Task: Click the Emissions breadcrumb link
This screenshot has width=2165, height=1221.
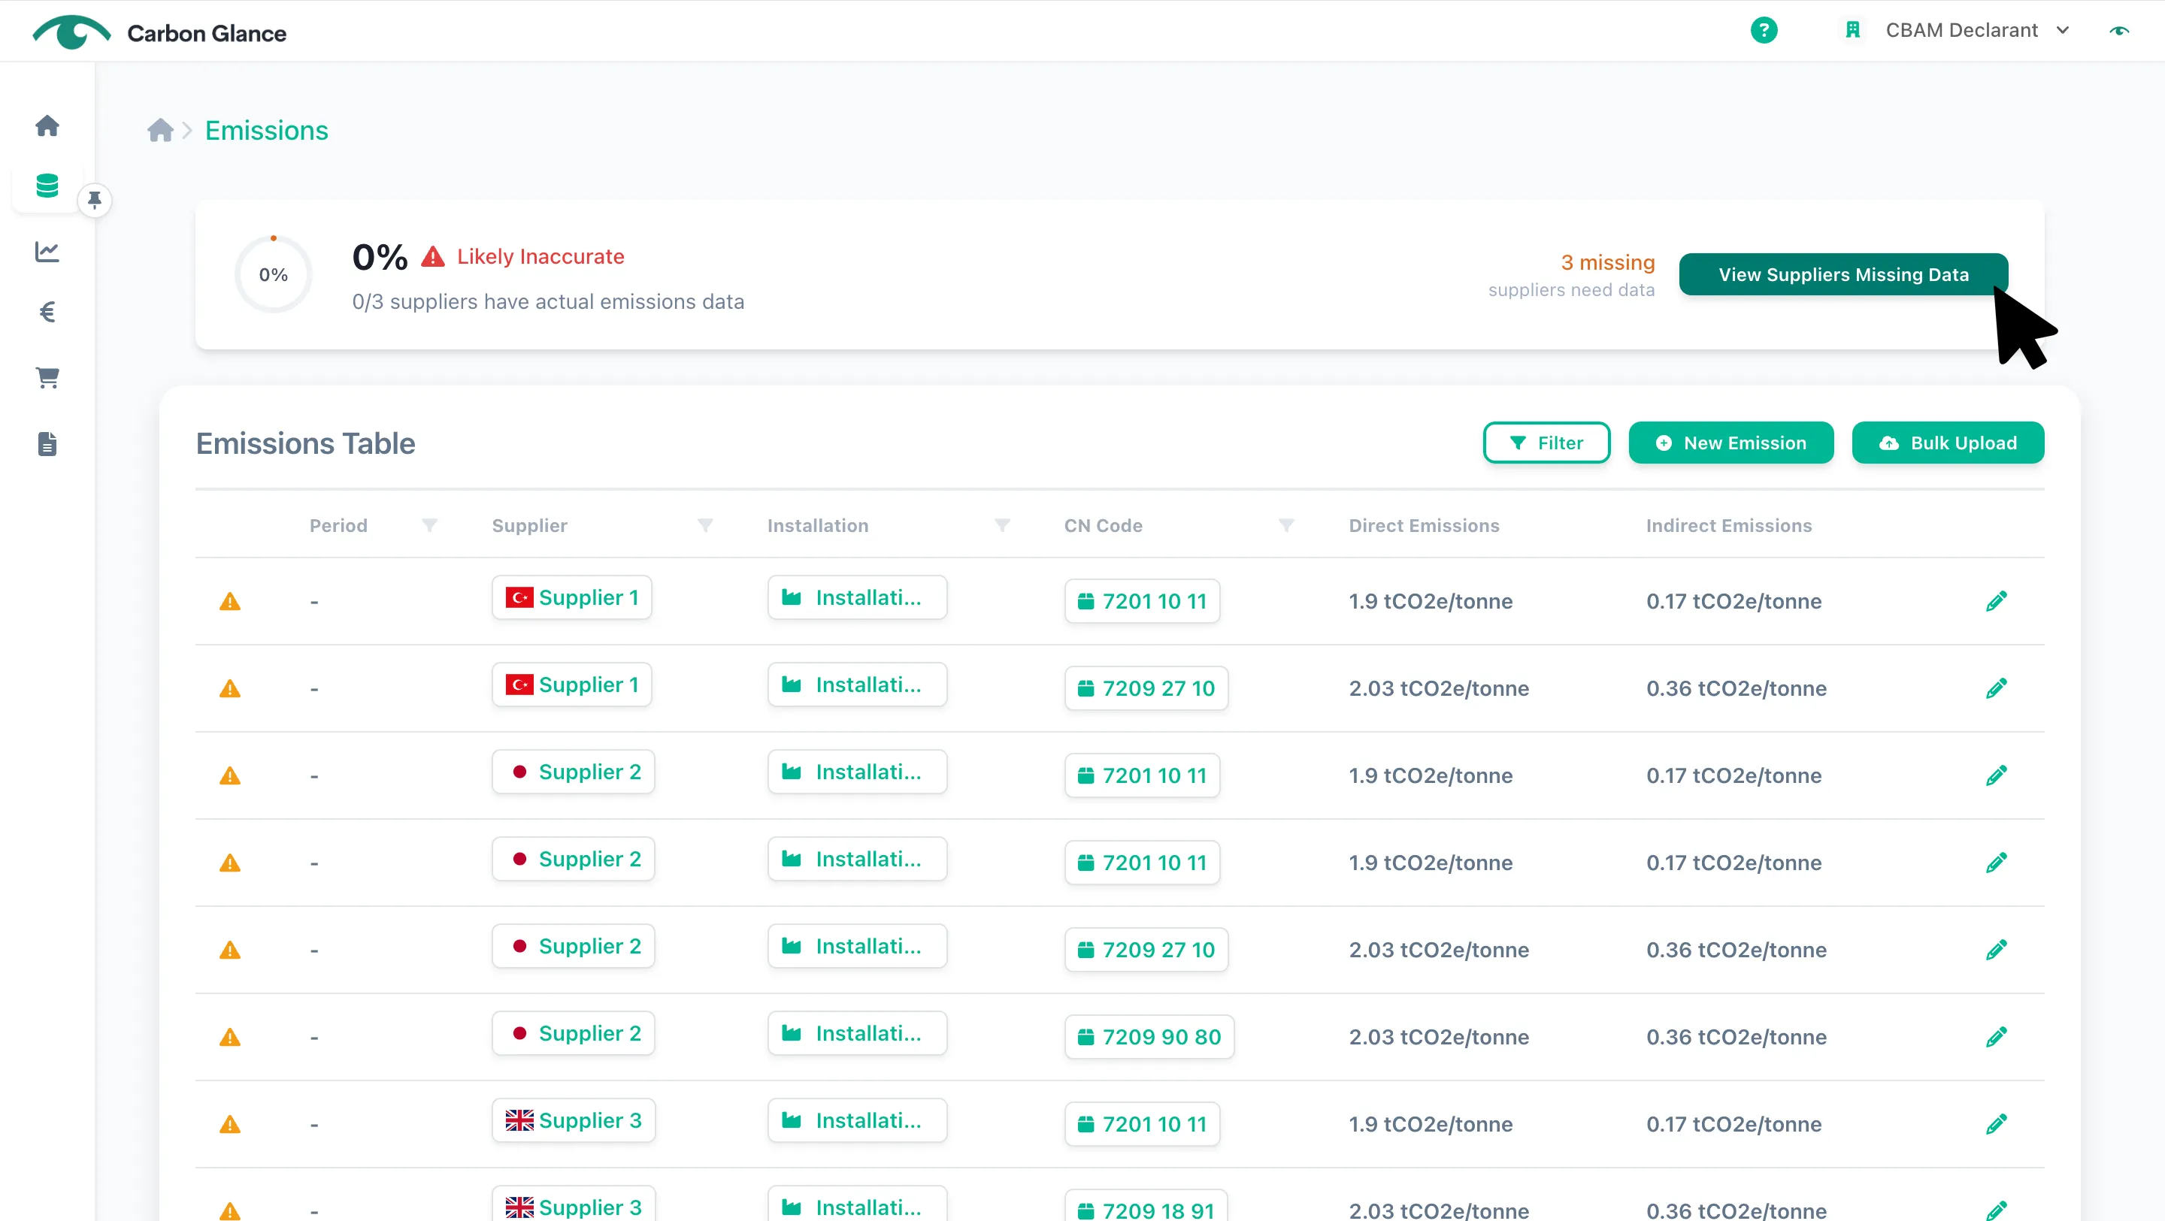Action: [266, 130]
